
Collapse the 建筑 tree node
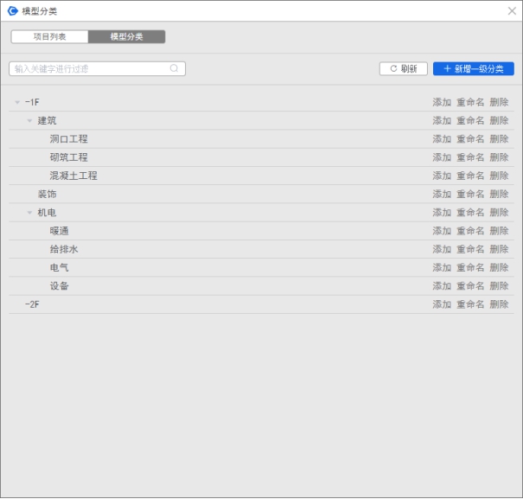point(29,121)
